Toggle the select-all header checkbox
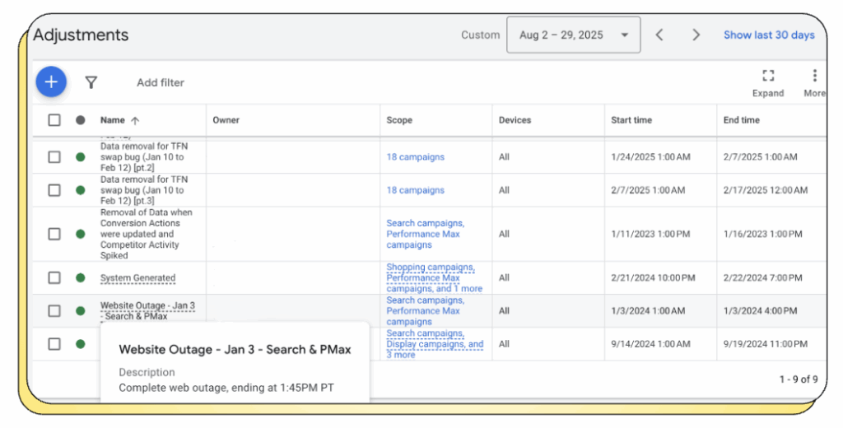843x428 pixels. [54, 120]
